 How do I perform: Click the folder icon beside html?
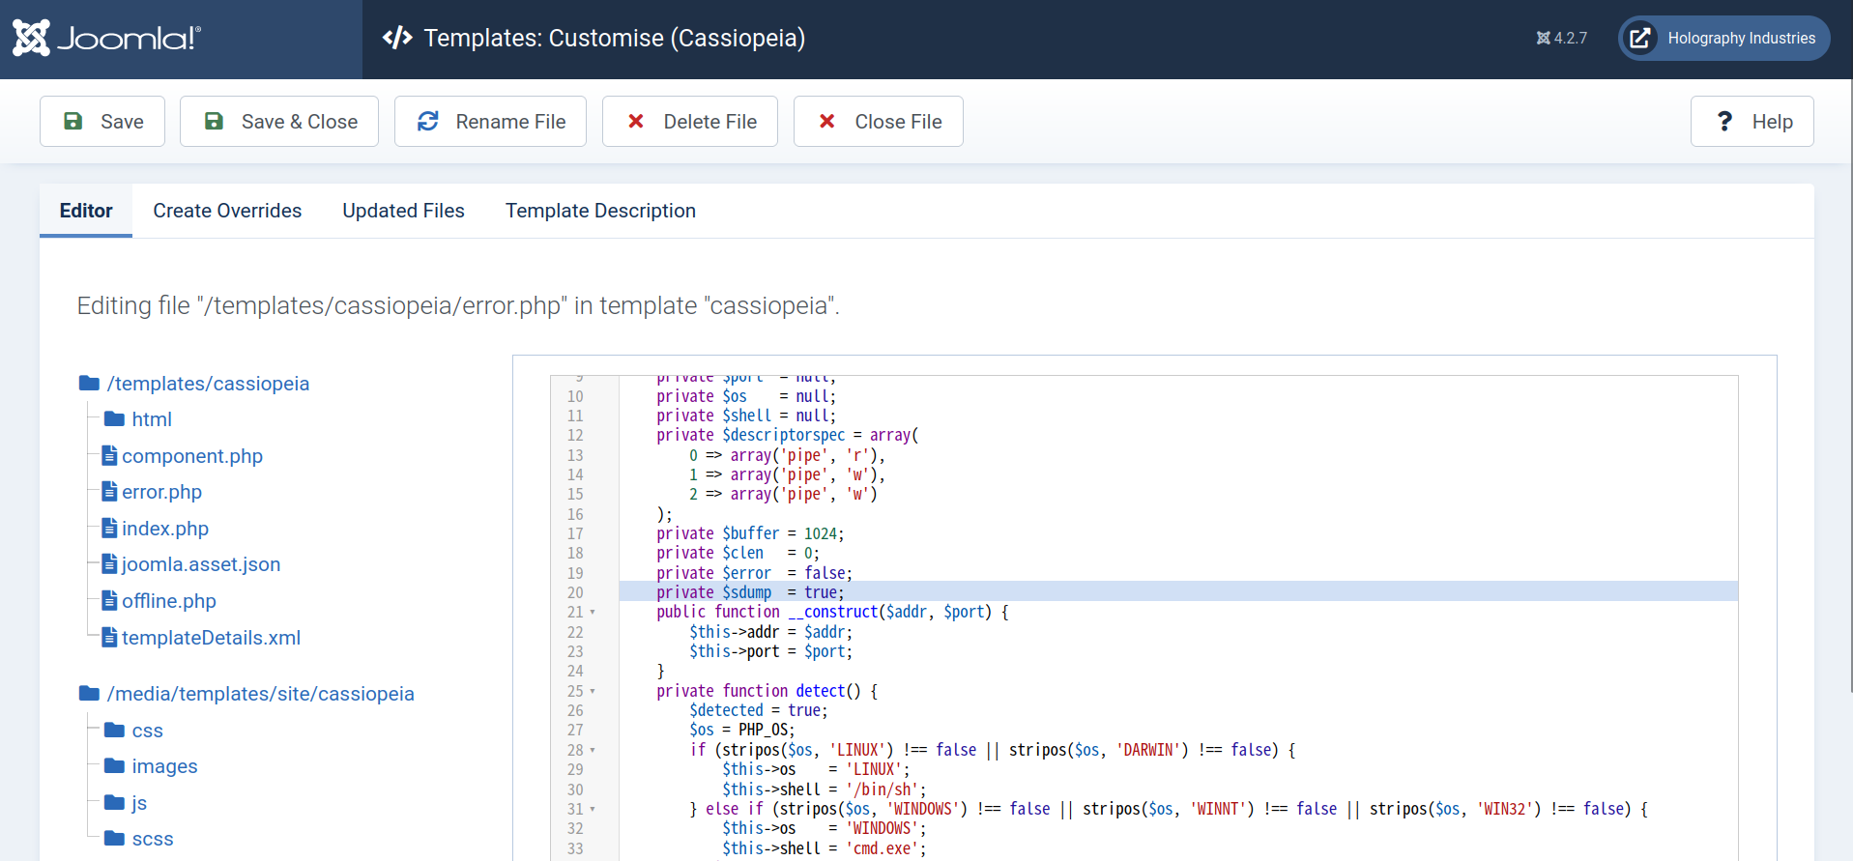[114, 419]
